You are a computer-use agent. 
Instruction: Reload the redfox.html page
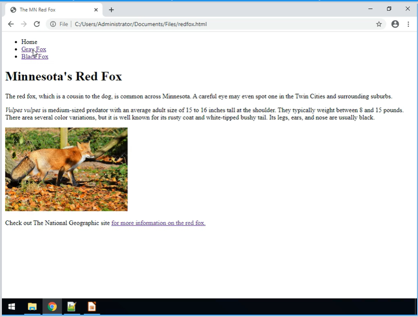(37, 24)
